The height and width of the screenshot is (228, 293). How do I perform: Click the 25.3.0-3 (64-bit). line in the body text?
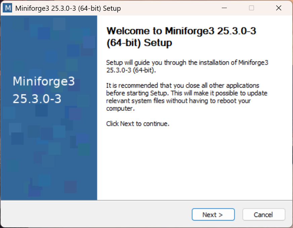click(131, 71)
